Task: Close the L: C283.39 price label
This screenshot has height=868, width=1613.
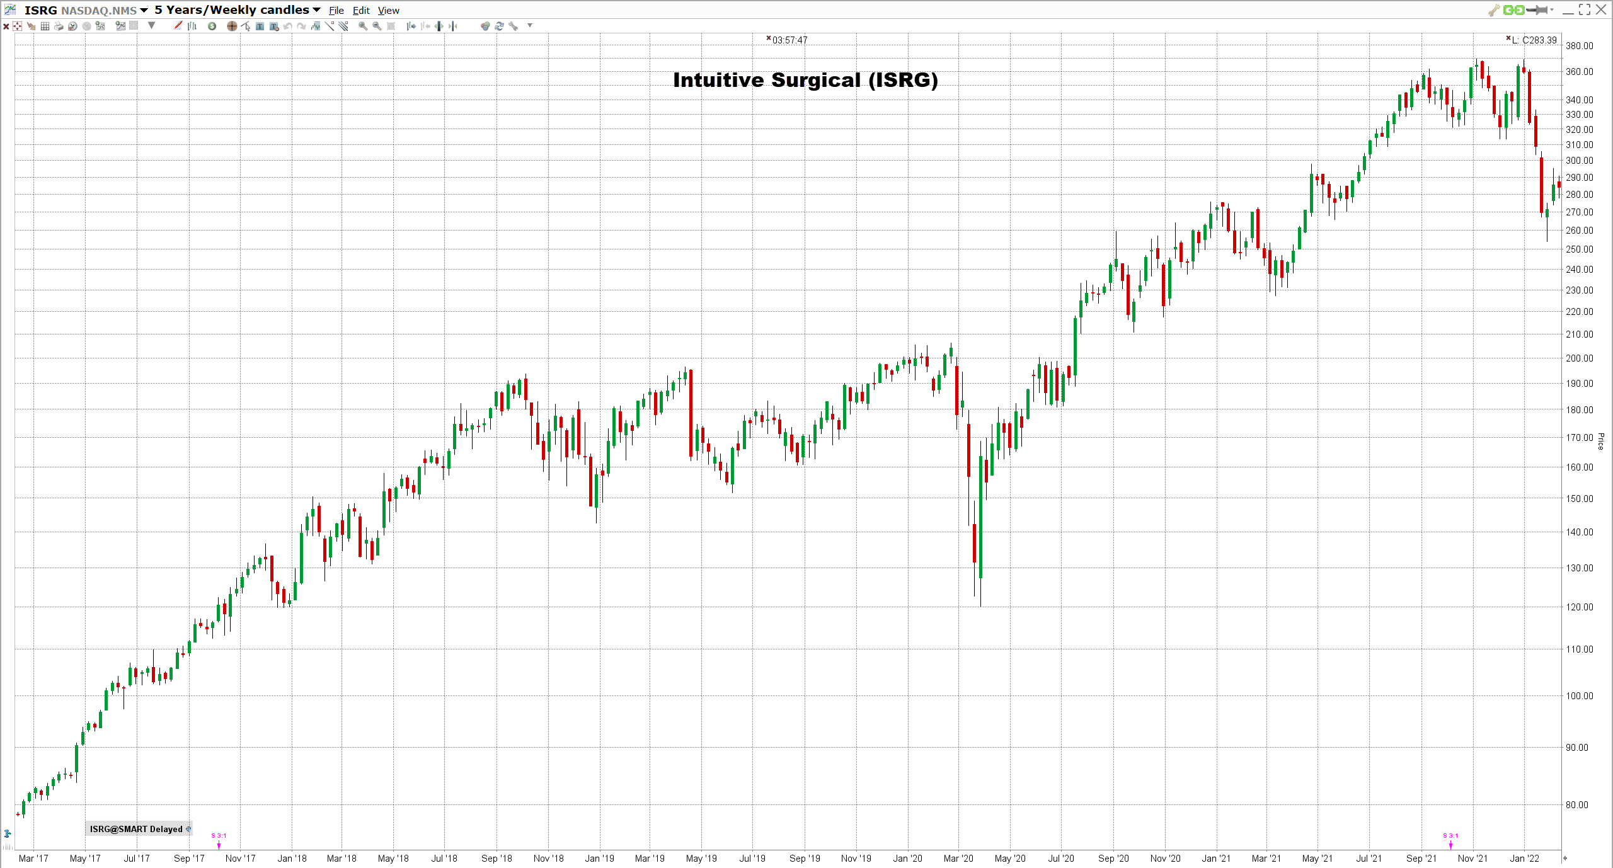Action: pyautogui.click(x=1508, y=38)
